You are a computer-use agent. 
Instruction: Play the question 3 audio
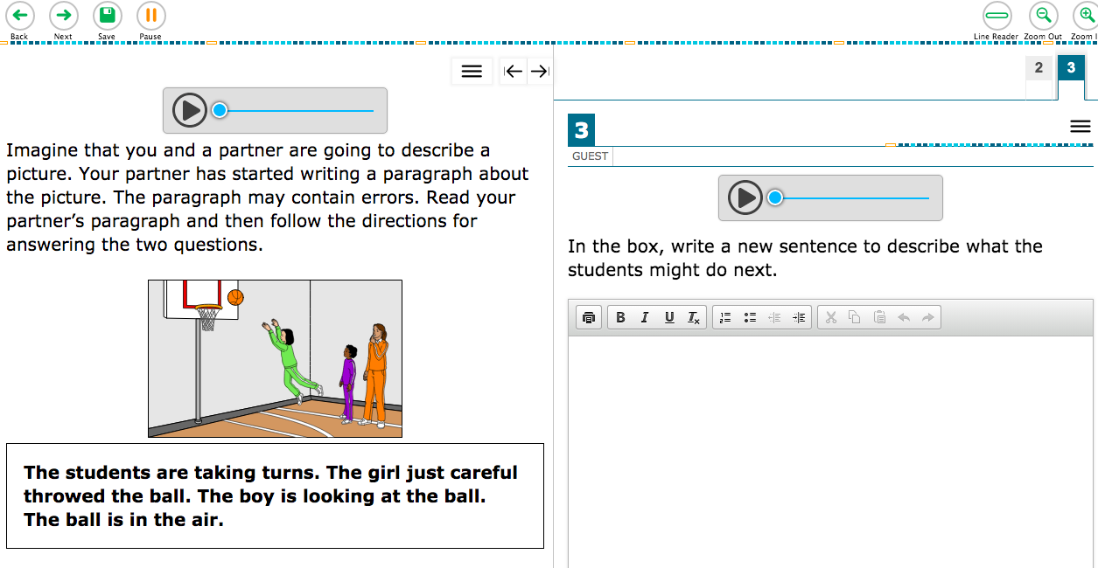745,197
